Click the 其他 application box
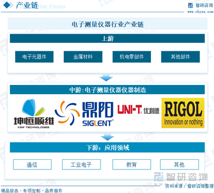 (179, 165)
